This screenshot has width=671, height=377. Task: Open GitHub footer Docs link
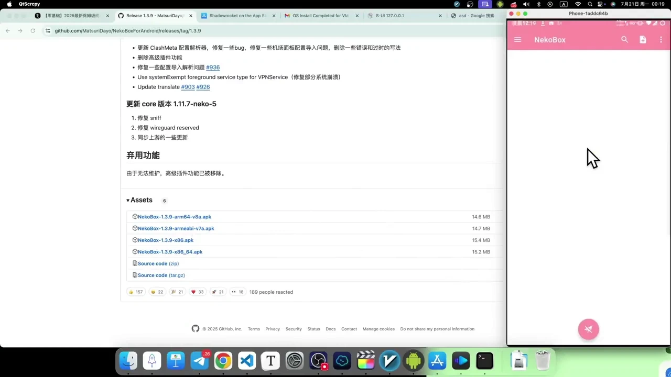tap(330, 329)
